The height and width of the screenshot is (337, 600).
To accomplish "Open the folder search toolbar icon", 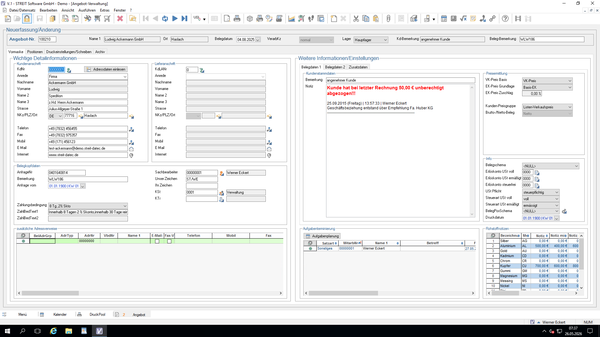I will pyautogui.click(x=133, y=19).
